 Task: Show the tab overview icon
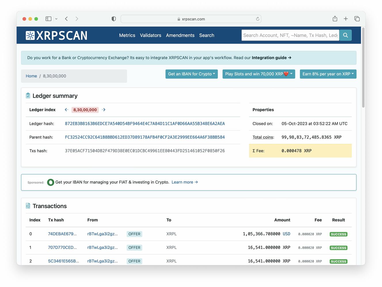click(x=357, y=19)
